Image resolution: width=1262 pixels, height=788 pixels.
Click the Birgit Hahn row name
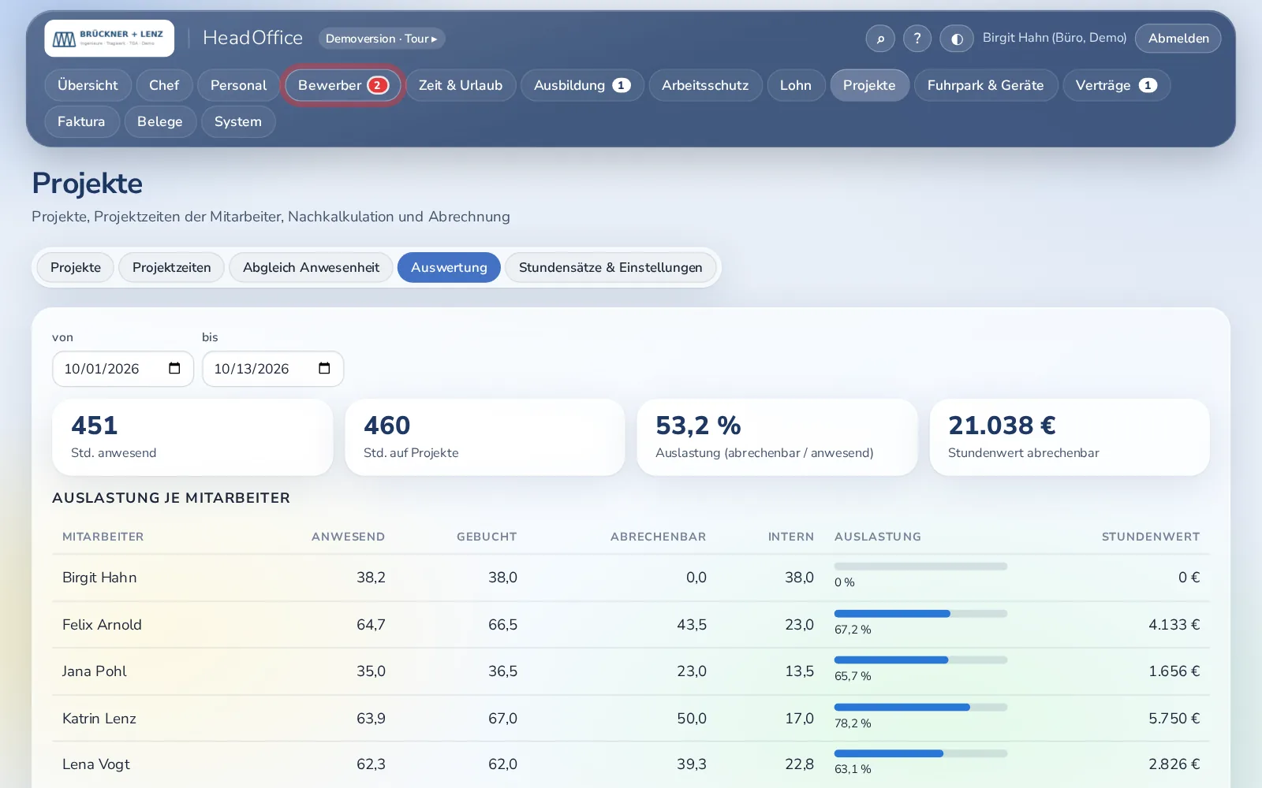[99, 578]
